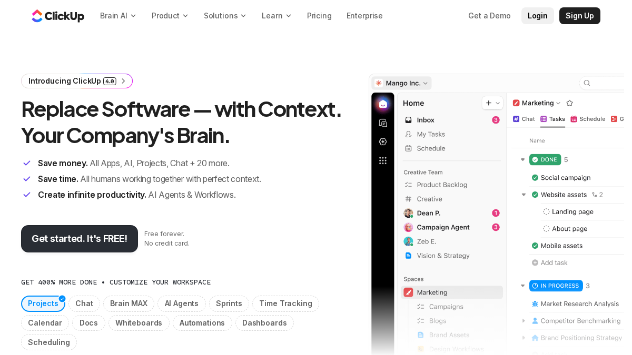Open the Enterprise menu item
The height and width of the screenshot is (355, 632).
coord(364,16)
